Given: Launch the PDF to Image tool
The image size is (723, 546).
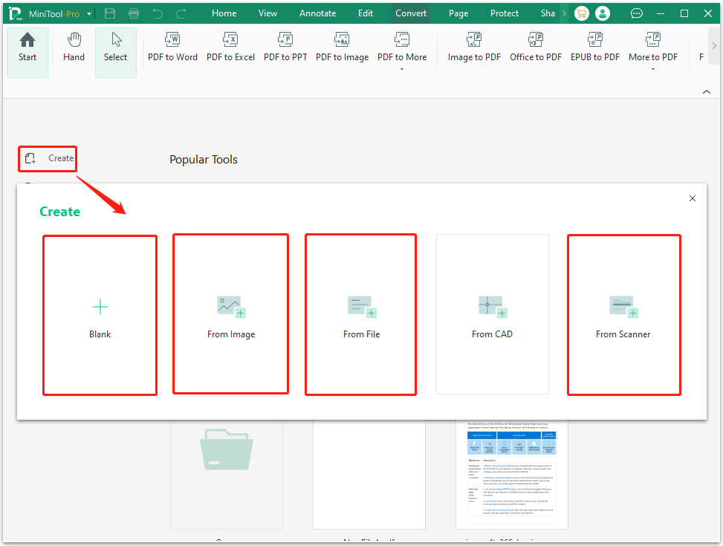Looking at the screenshot, I should coord(342,47).
